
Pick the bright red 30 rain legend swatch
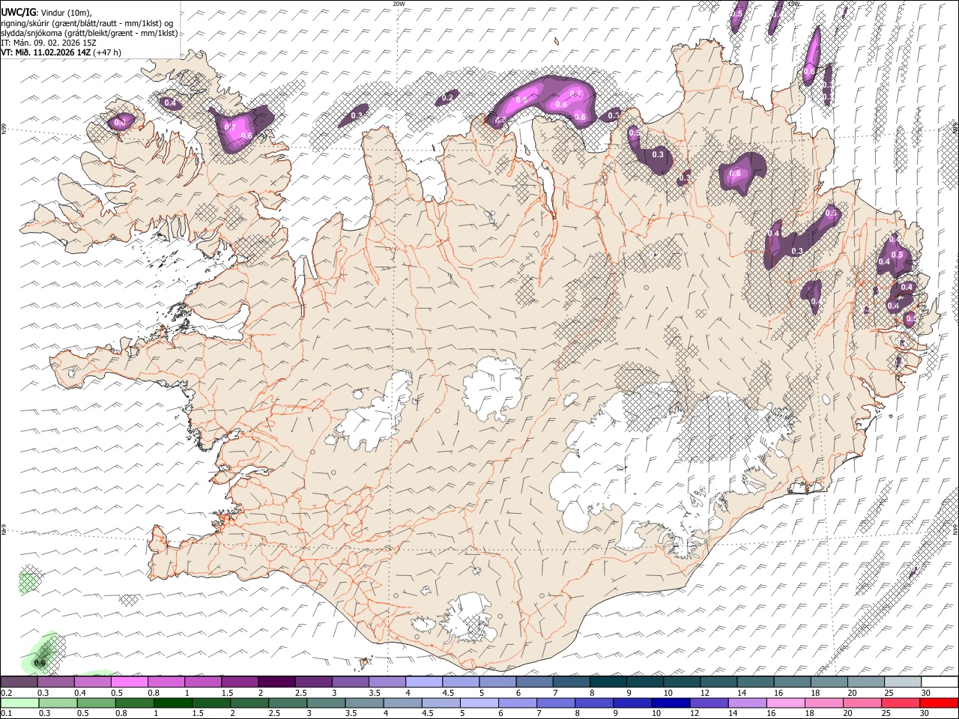[940, 703]
